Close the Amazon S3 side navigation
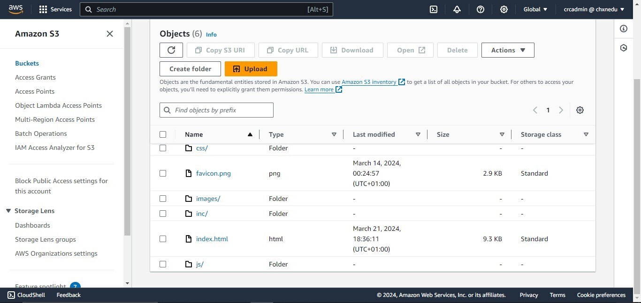 point(110,34)
